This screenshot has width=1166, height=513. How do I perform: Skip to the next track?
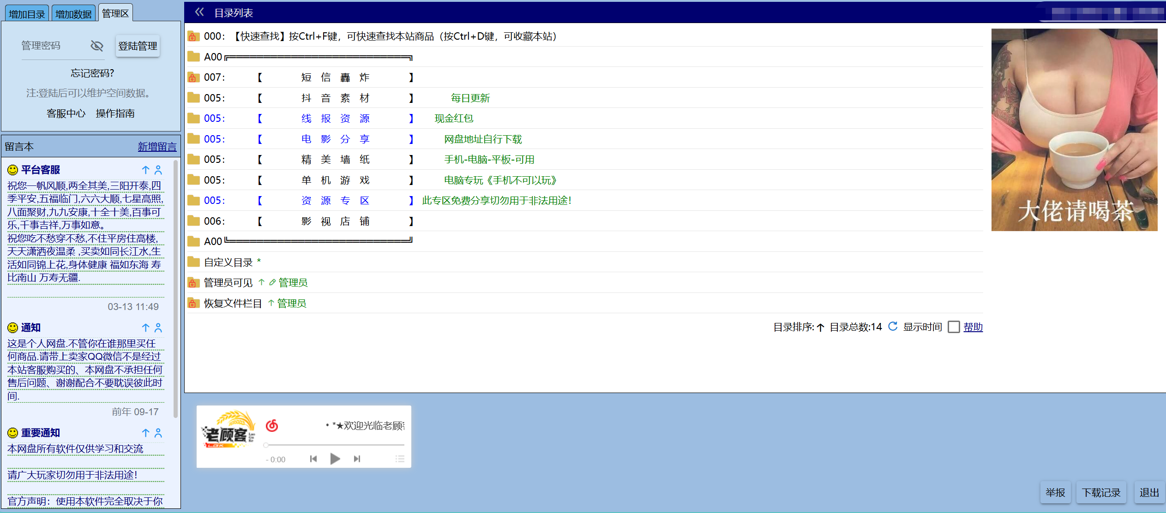pos(357,459)
